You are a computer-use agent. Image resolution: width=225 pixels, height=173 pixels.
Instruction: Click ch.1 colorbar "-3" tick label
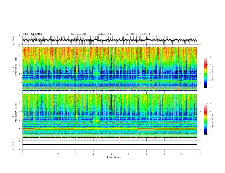(210, 57)
